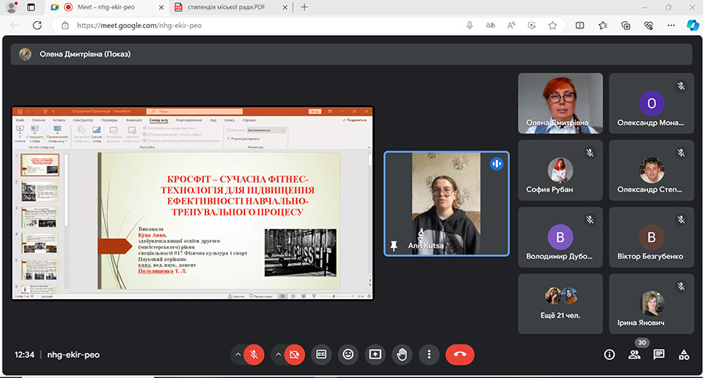Screen dimensions: 703x378
Task: Click the Present now screen share icon
Action: [375, 354]
